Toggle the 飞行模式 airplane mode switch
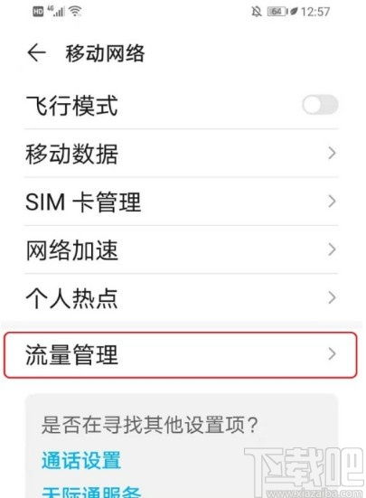The image size is (366, 498). click(320, 105)
